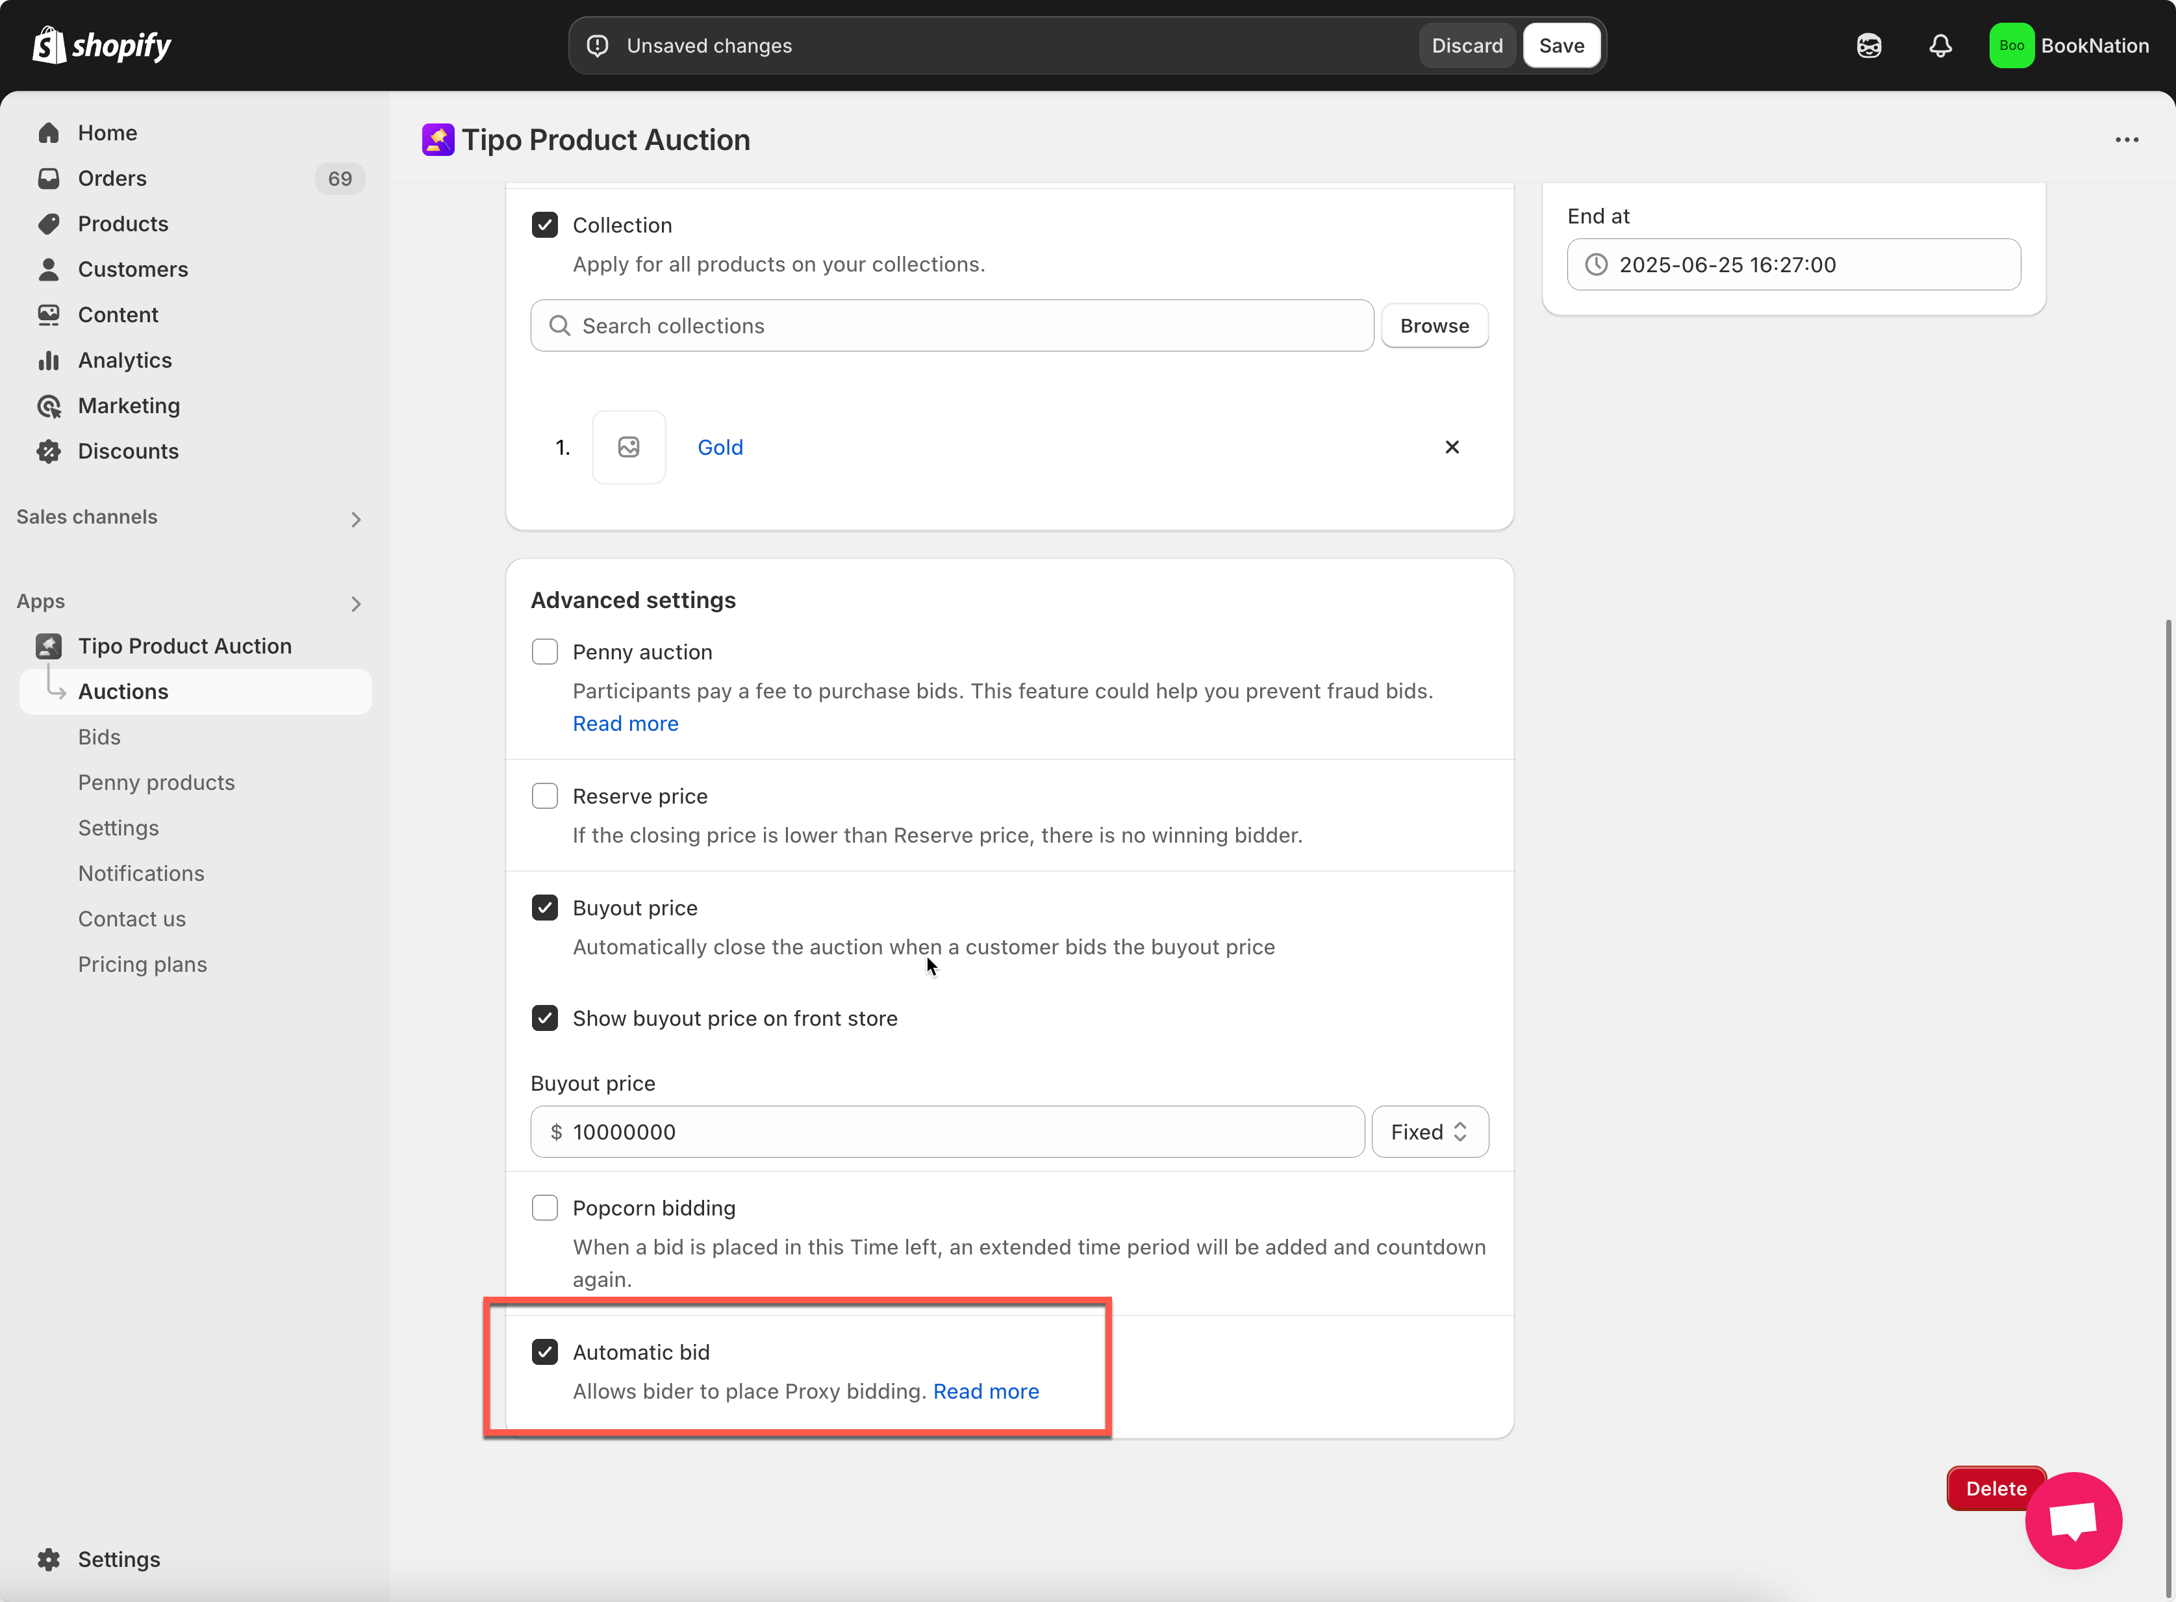Click the Tipo Product Auction app icon
The image size is (2176, 1602).
pos(438,140)
